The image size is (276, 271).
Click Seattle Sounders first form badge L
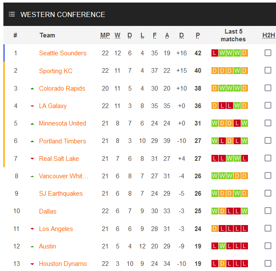(215, 53)
